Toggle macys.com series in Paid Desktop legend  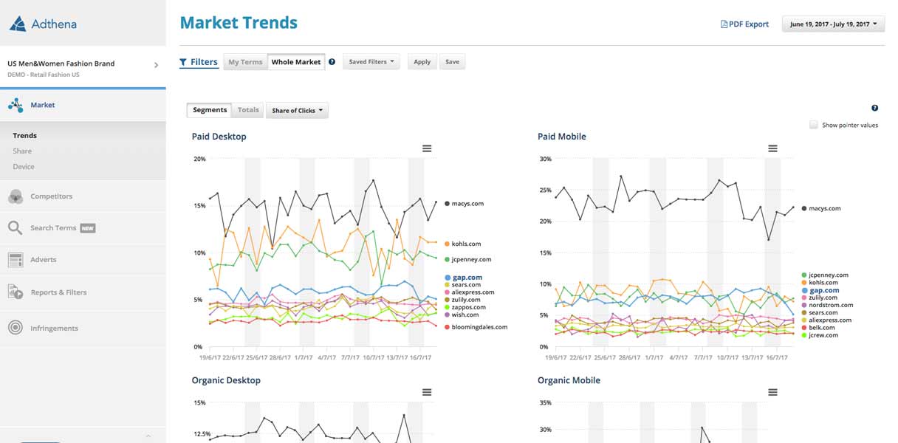(x=464, y=204)
